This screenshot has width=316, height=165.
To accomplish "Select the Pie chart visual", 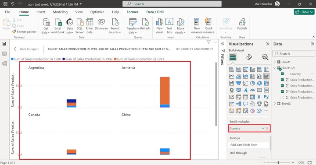I will (252, 83).
